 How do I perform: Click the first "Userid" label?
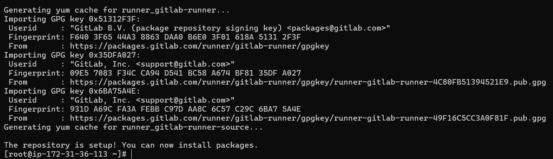click(x=22, y=28)
